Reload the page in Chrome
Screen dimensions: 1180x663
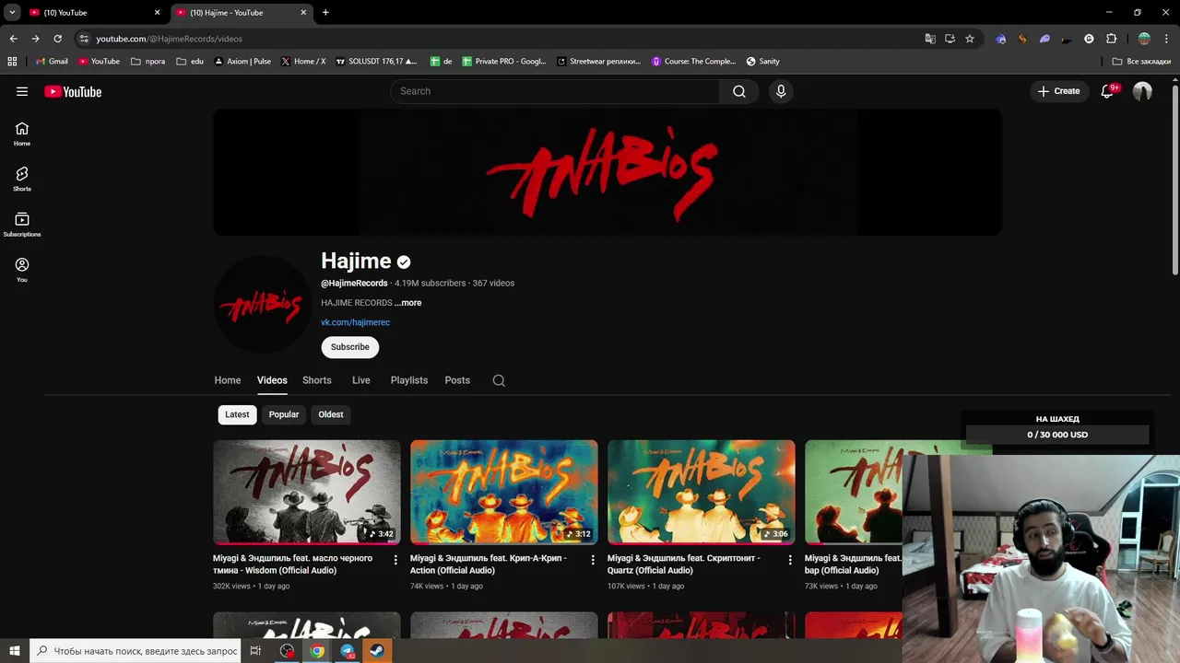click(57, 39)
